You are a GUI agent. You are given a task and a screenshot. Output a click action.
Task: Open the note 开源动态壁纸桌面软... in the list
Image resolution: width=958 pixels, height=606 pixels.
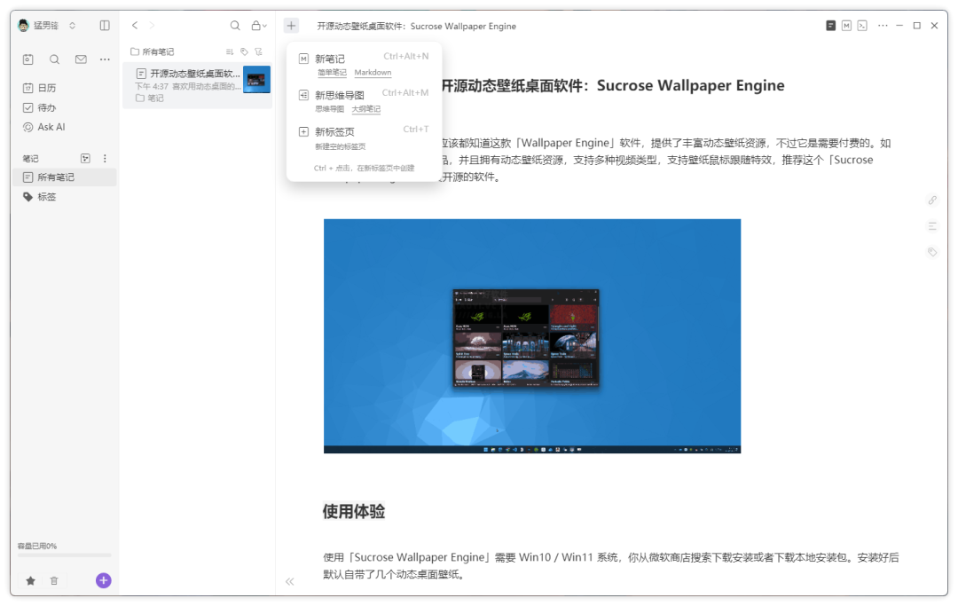pyautogui.click(x=197, y=85)
